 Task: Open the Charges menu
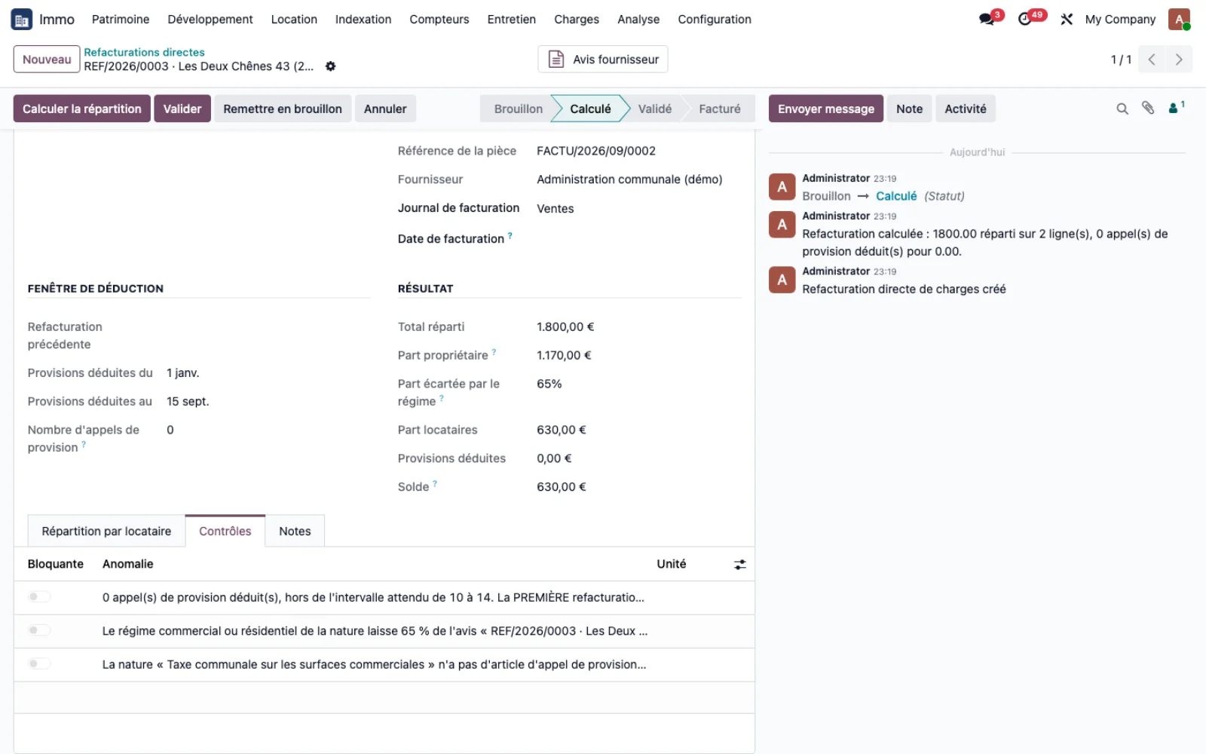[x=577, y=20]
